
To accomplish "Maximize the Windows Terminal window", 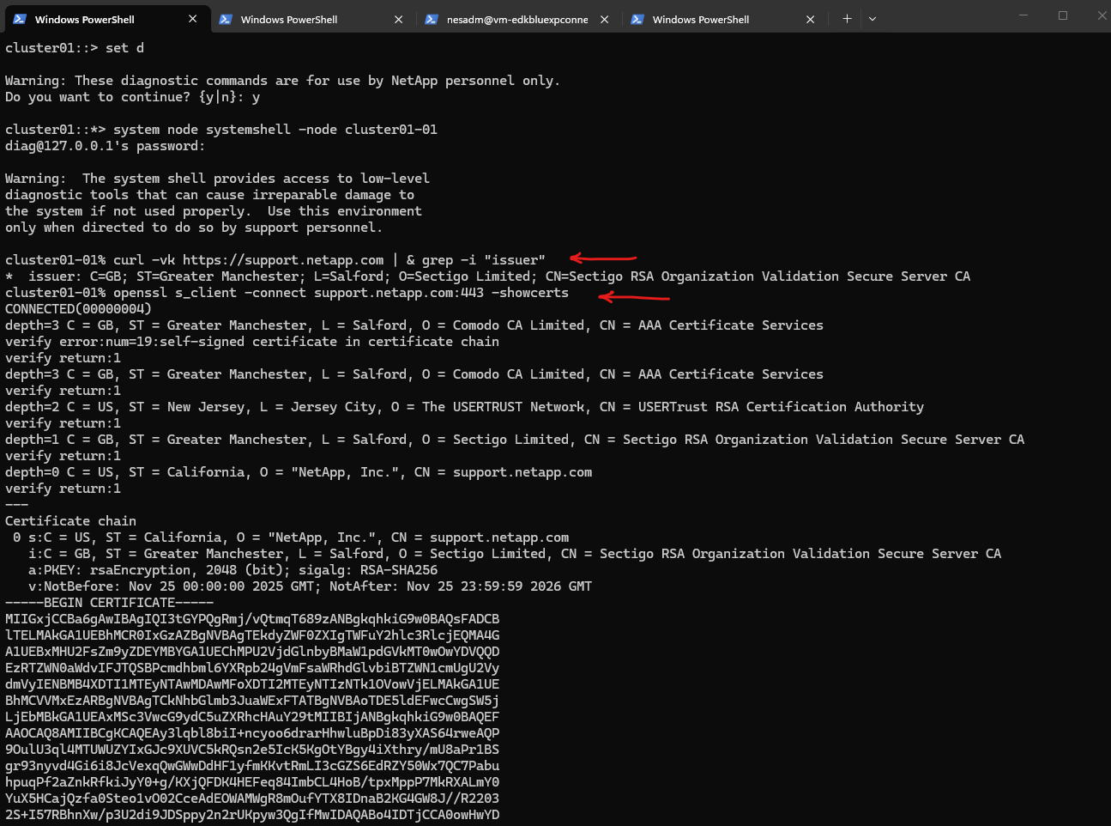I will (1062, 15).
